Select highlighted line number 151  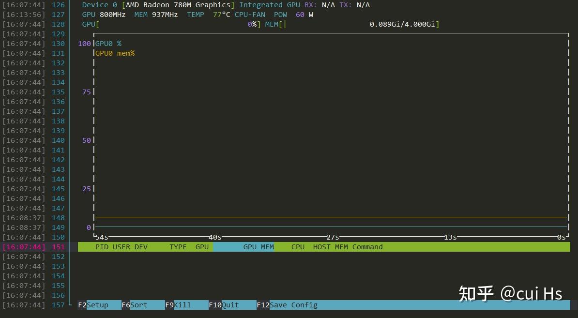(x=58, y=247)
